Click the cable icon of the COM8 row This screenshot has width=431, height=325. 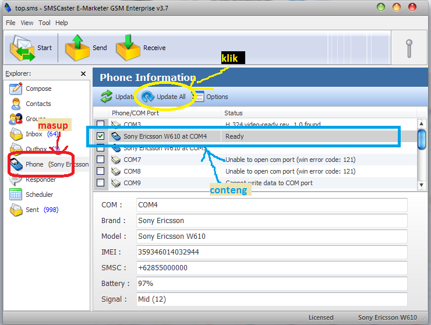pos(116,171)
